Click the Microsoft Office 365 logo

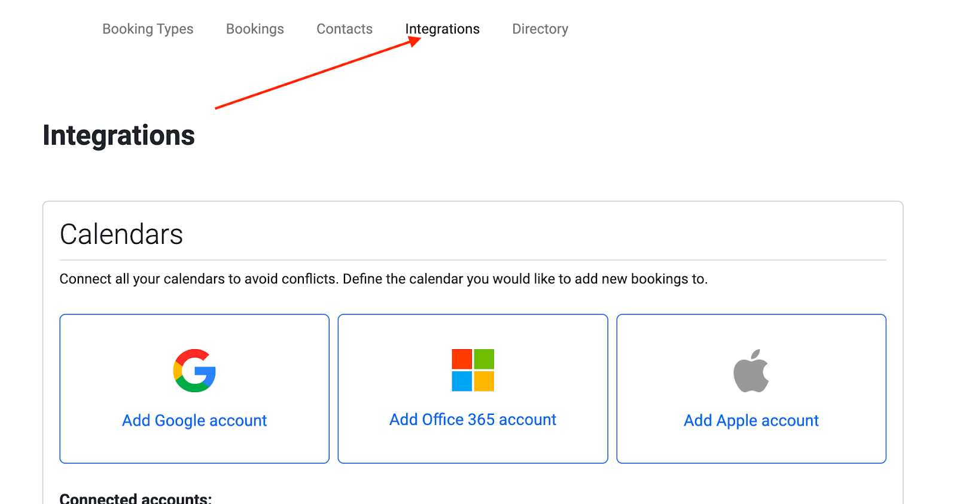(473, 370)
